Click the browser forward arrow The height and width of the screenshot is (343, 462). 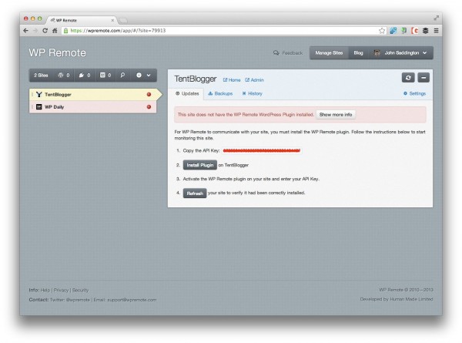35,30
